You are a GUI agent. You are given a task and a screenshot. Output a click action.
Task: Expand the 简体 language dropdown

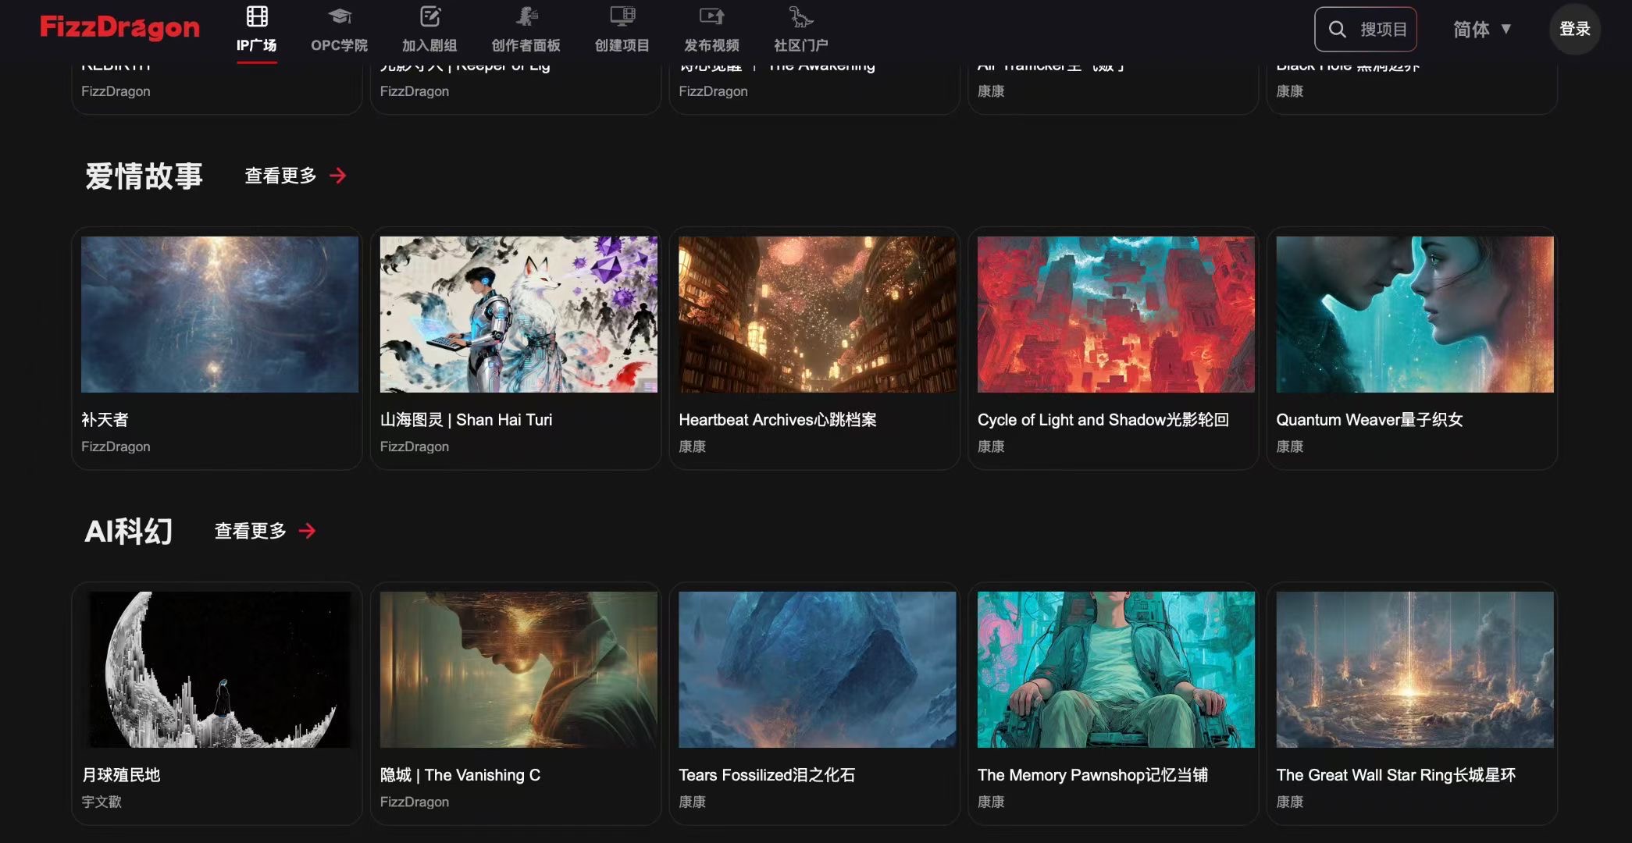(1482, 30)
